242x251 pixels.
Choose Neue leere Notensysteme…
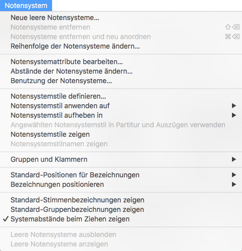(x=121, y=18)
